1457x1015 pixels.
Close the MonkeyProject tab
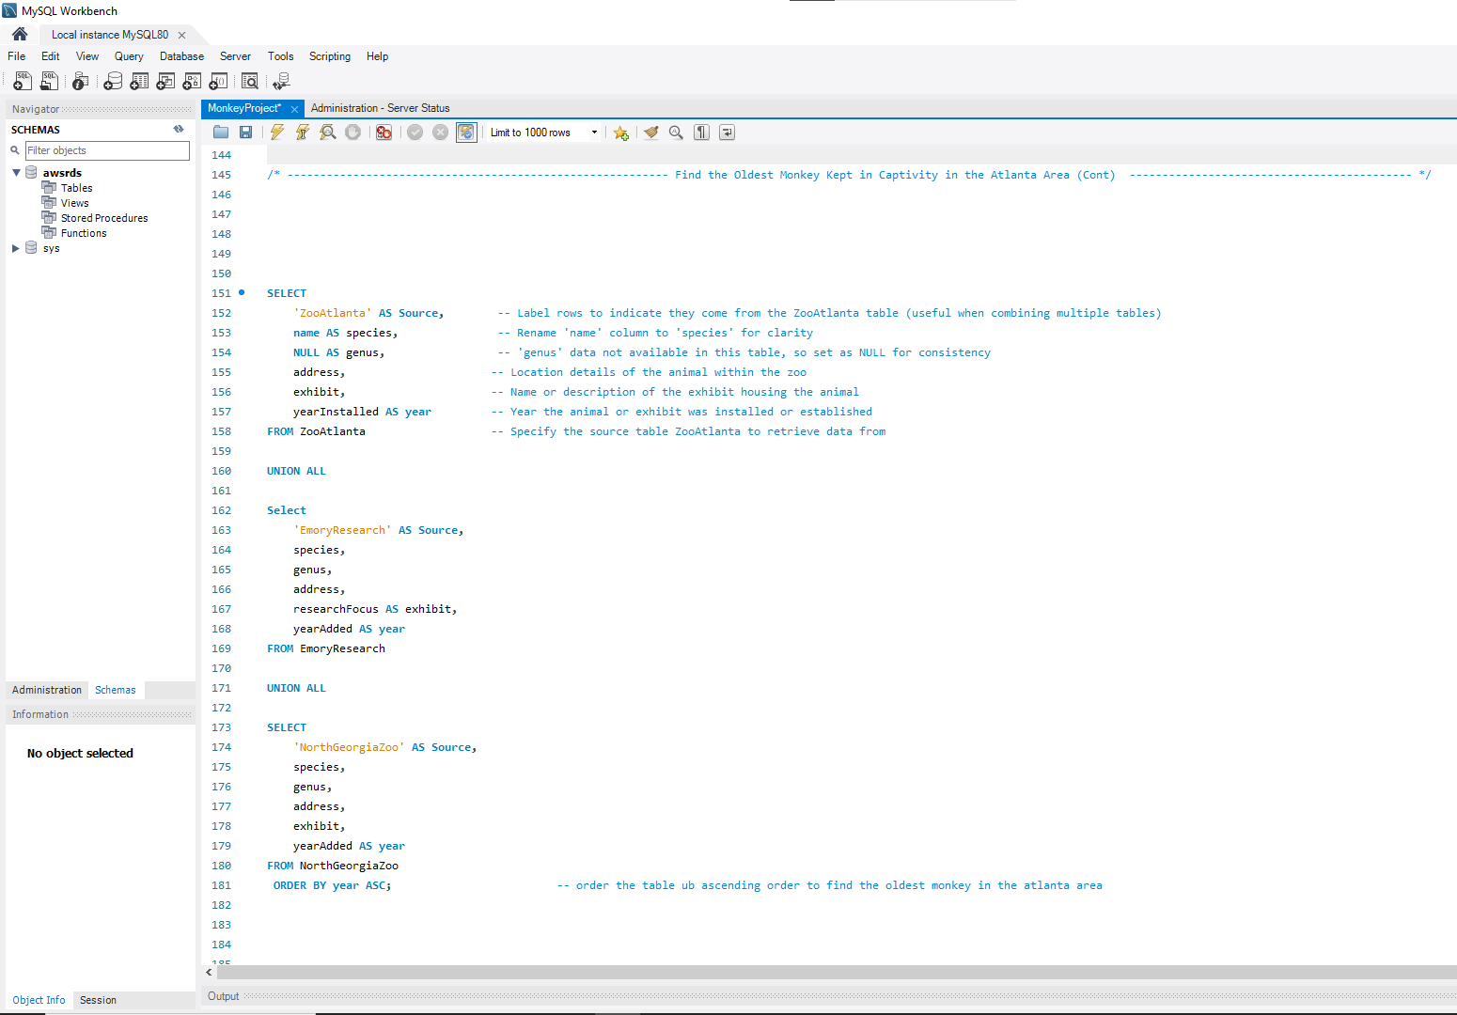coord(294,109)
